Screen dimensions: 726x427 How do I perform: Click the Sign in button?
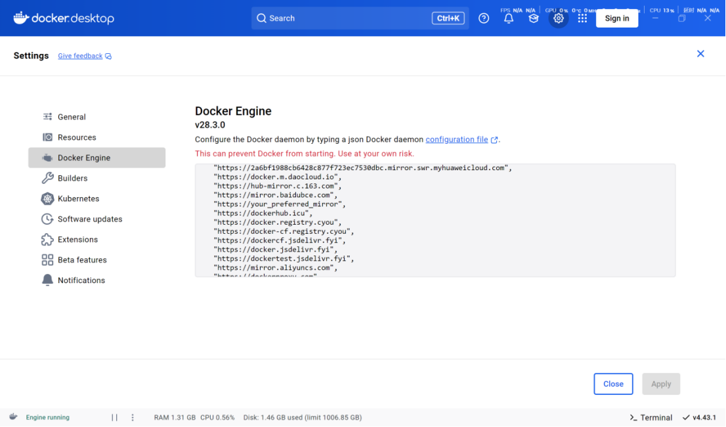click(x=616, y=18)
